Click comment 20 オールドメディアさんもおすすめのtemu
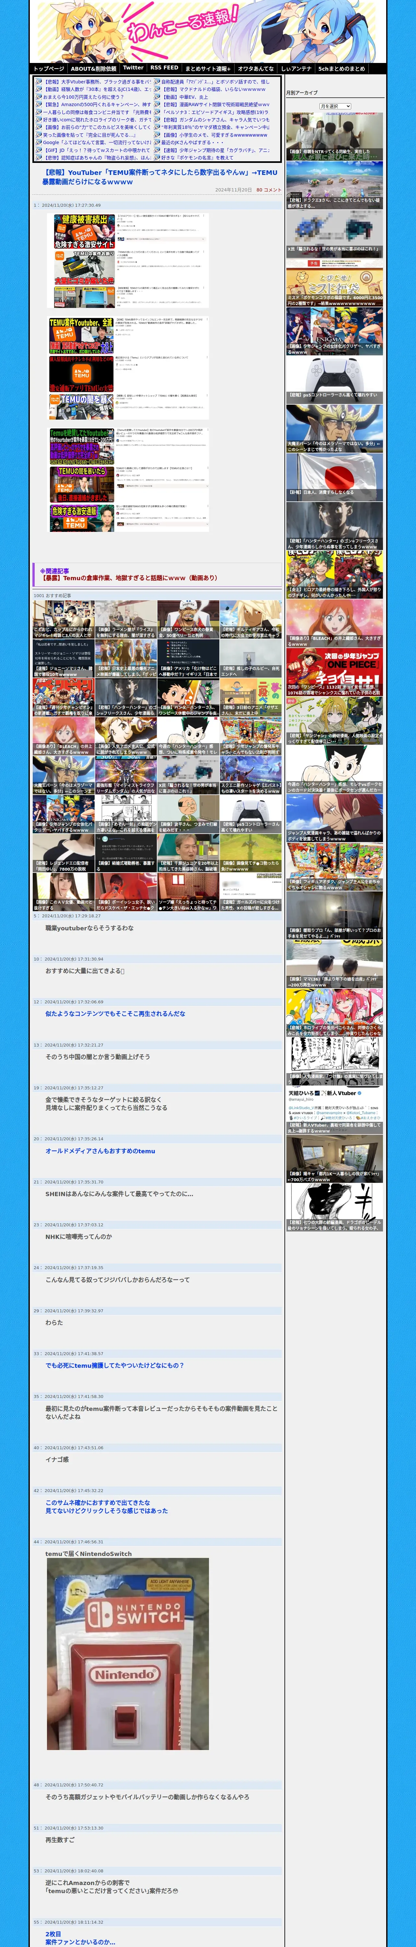The width and height of the screenshot is (416, 1947). pyautogui.click(x=100, y=1151)
